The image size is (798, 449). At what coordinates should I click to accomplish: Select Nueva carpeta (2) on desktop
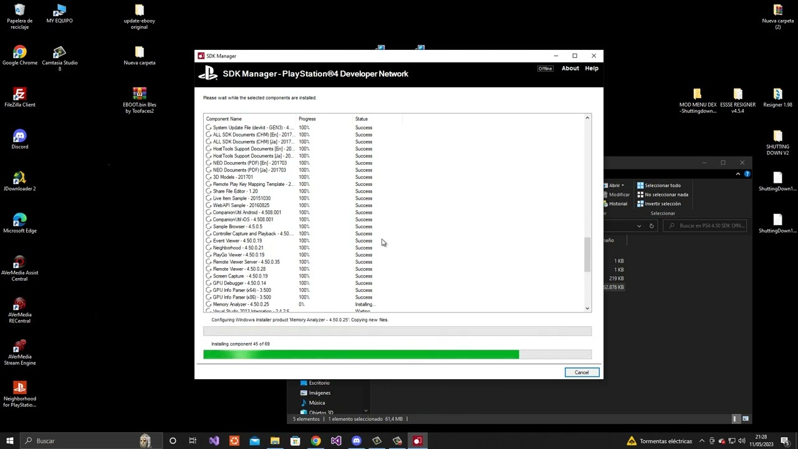pos(777,17)
